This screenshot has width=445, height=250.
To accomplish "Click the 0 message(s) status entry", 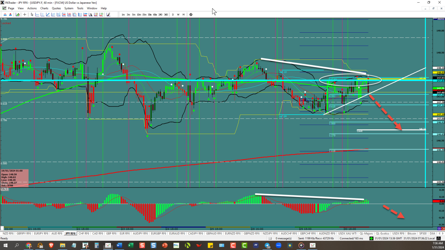I will (x=283, y=238).
